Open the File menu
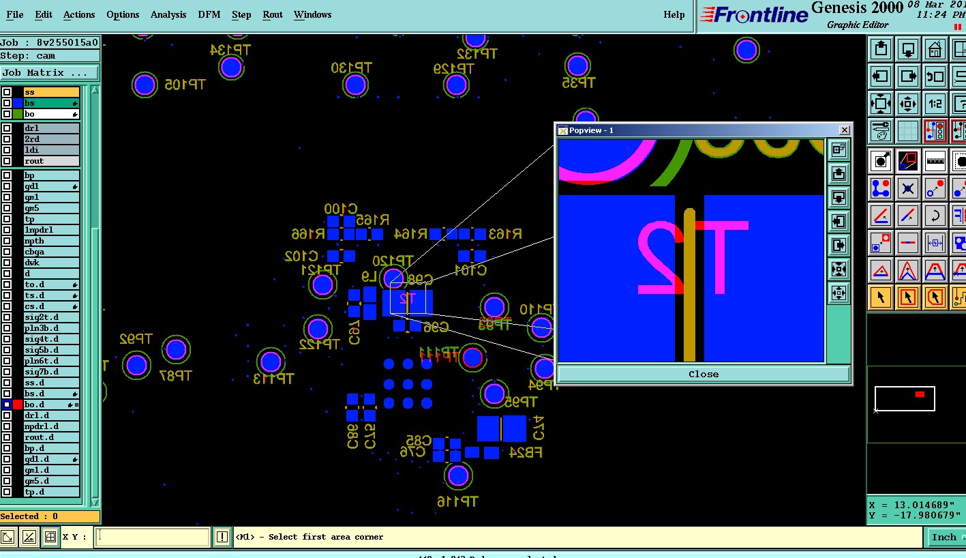 pos(14,14)
